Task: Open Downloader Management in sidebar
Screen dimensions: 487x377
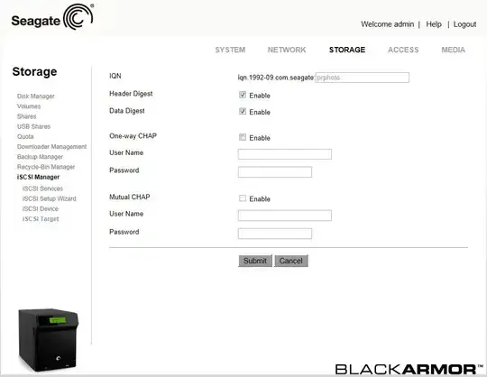Action: pyautogui.click(x=51, y=147)
